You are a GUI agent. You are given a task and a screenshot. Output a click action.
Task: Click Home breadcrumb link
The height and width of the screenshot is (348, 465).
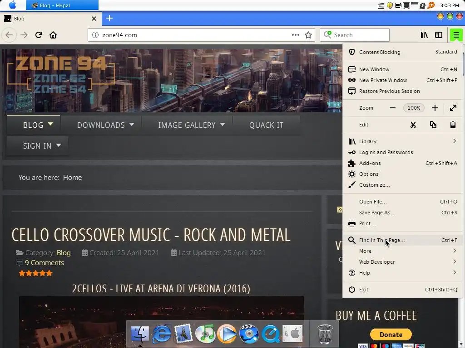pyautogui.click(x=72, y=178)
